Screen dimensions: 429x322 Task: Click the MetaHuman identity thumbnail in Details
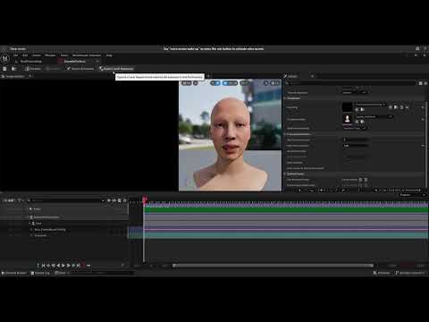coord(347,119)
